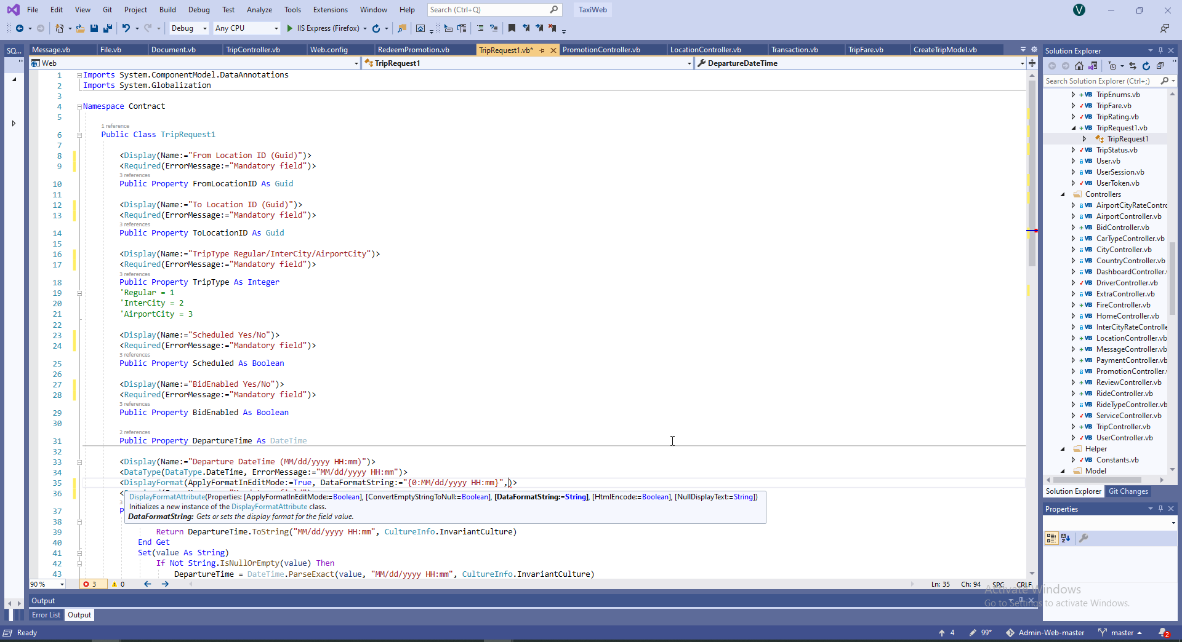1182x642 pixels.
Task: Click the 99* pending changes indicator
Action: (x=981, y=633)
